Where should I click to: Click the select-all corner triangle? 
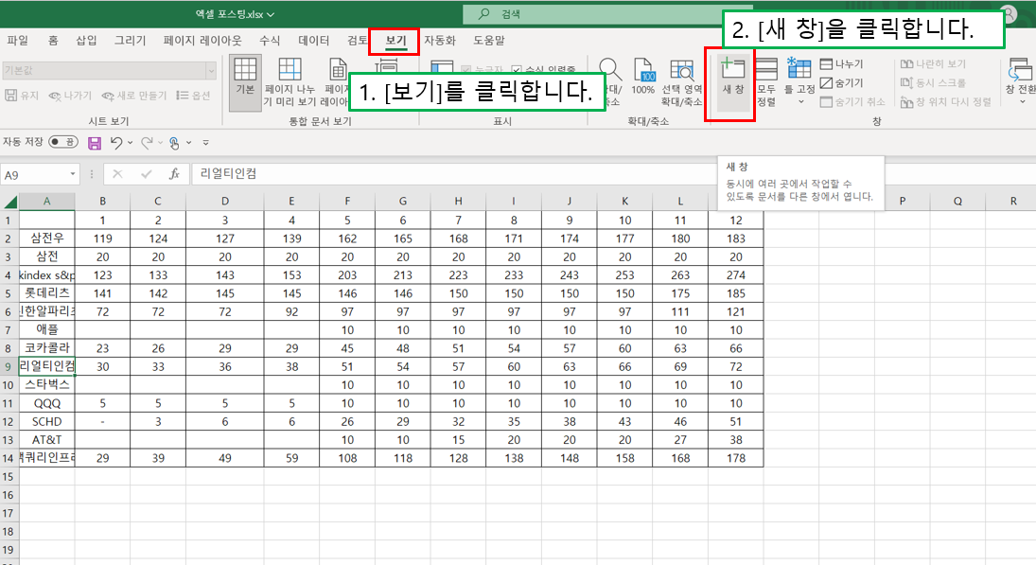9,202
